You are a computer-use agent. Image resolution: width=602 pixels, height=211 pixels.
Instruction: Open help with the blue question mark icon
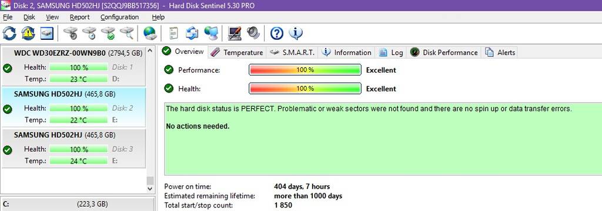coord(277,33)
